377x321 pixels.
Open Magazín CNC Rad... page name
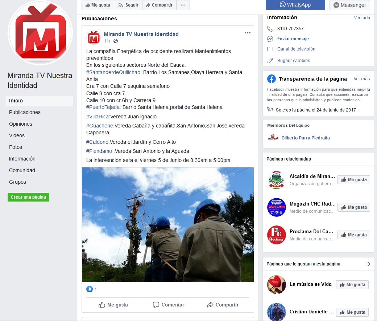tap(312, 204)
